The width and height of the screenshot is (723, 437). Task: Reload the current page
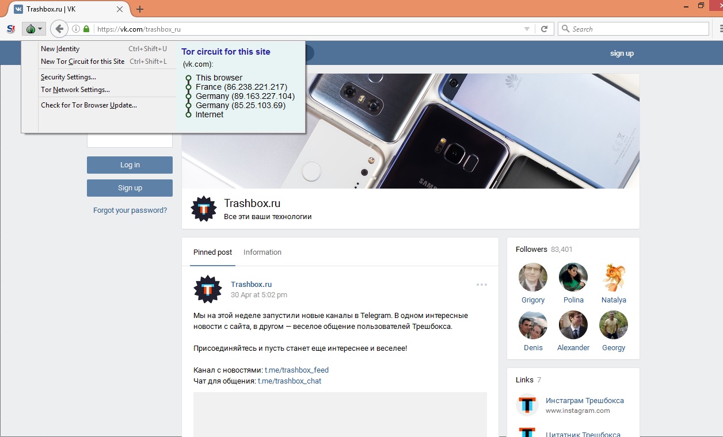coord(544,29)
